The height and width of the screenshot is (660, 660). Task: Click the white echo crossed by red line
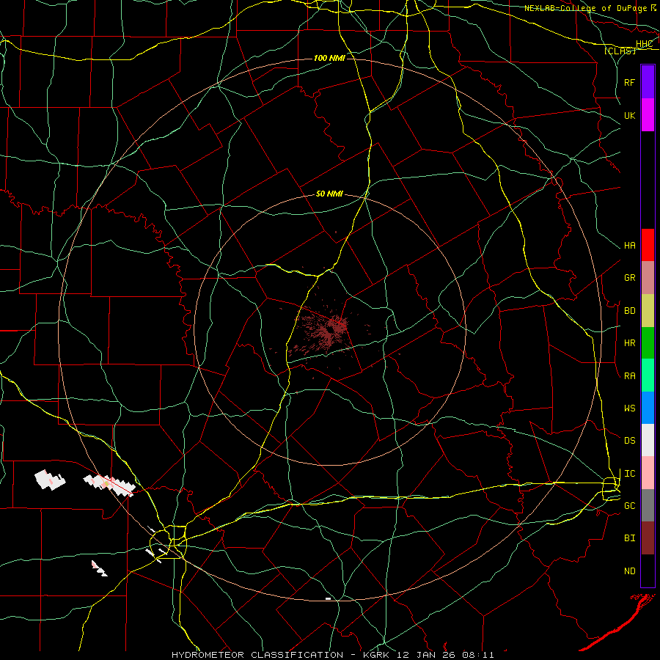tap(109, 485)
